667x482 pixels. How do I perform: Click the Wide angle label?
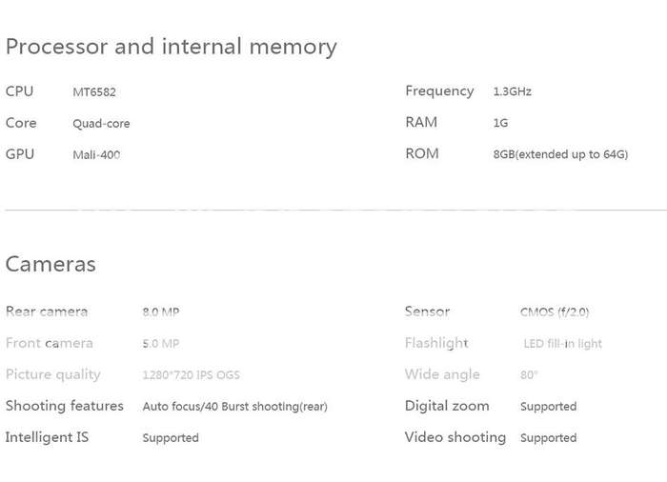tap(442, 374)
